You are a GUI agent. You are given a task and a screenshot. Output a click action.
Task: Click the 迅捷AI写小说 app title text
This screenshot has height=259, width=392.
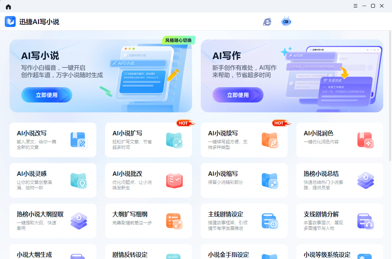pos(39,22)
